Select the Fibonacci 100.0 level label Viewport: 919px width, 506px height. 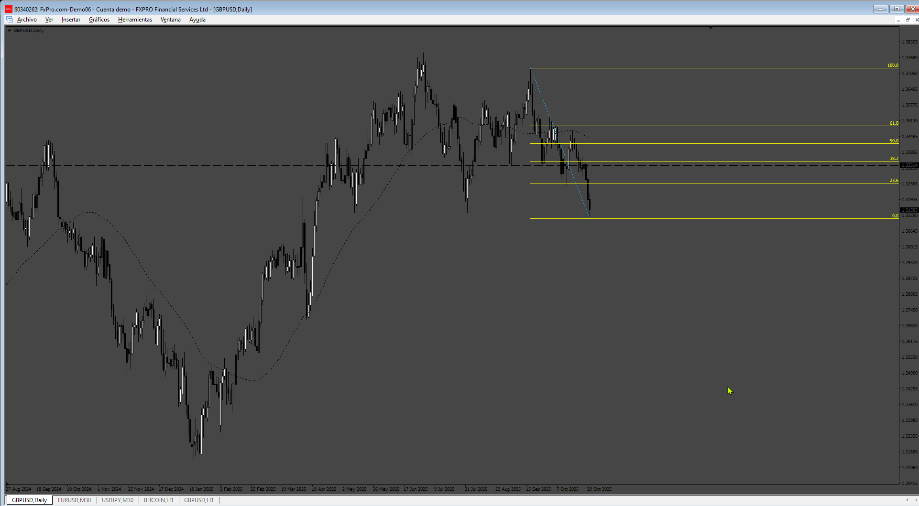pos(893,65)
